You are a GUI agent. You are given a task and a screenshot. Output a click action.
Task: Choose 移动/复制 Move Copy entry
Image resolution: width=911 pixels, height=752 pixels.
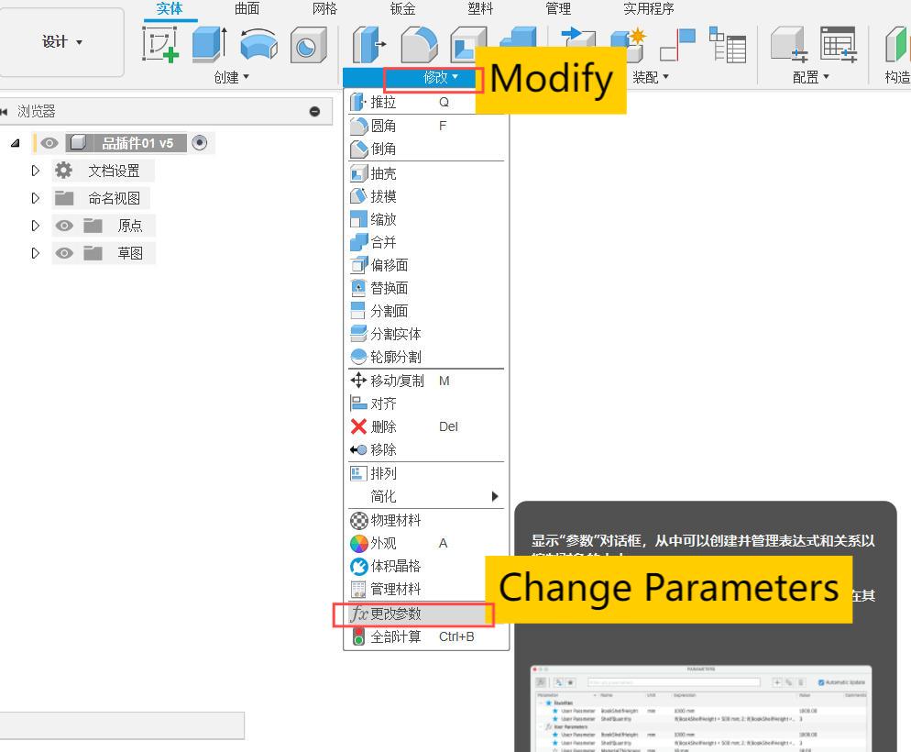(x=426, y=381)
